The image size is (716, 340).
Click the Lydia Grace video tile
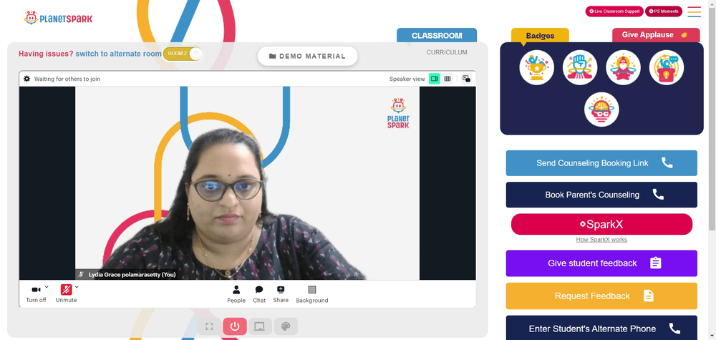[x=247, y=183]
